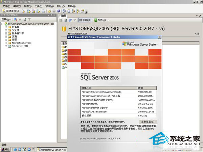Click the Object Explorer toolbar icon
The width and height of the screenshot is (203, 152).
pos(73,11)
